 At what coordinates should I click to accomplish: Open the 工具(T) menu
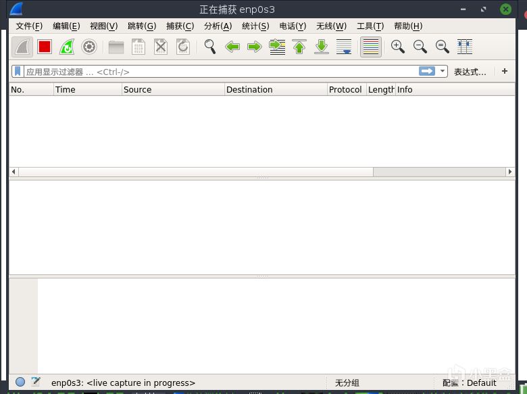click(x=370, y=26)
